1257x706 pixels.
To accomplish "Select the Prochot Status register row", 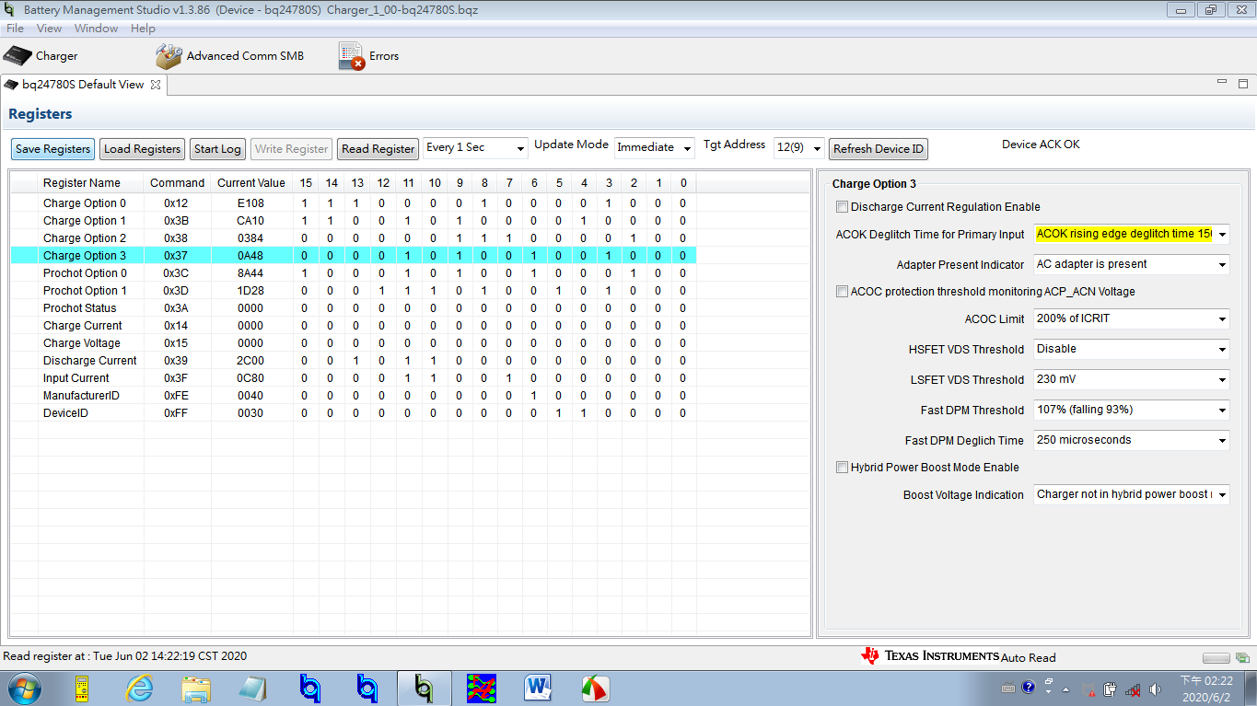I will tap(353, 307).
